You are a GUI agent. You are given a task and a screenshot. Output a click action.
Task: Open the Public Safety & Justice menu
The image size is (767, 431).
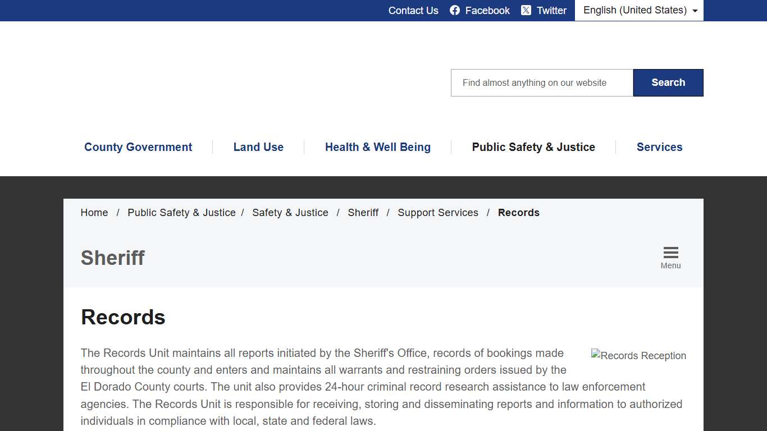[x=533, y=147]
